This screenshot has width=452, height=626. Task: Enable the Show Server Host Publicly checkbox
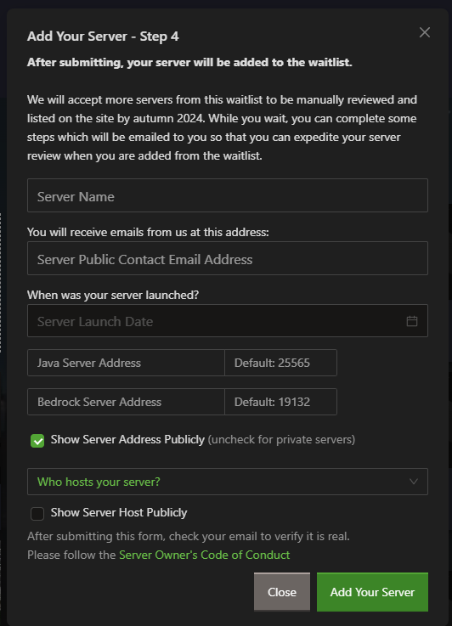pos(37,513)
